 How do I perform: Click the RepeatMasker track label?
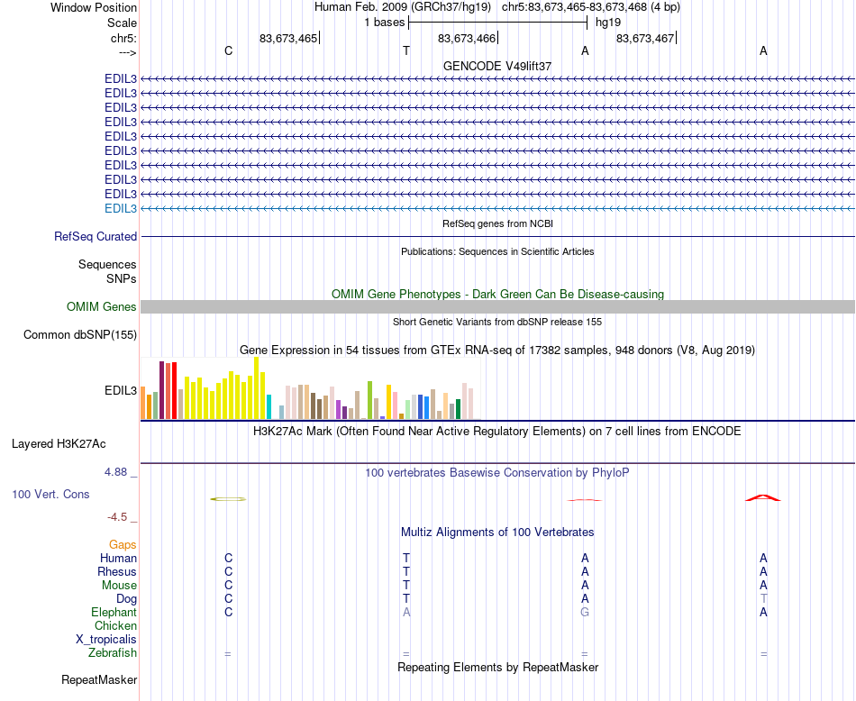[99, 679]
